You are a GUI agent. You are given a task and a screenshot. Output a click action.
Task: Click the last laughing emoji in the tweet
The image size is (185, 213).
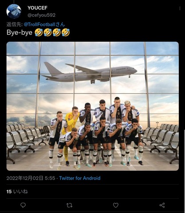(66, 32)
